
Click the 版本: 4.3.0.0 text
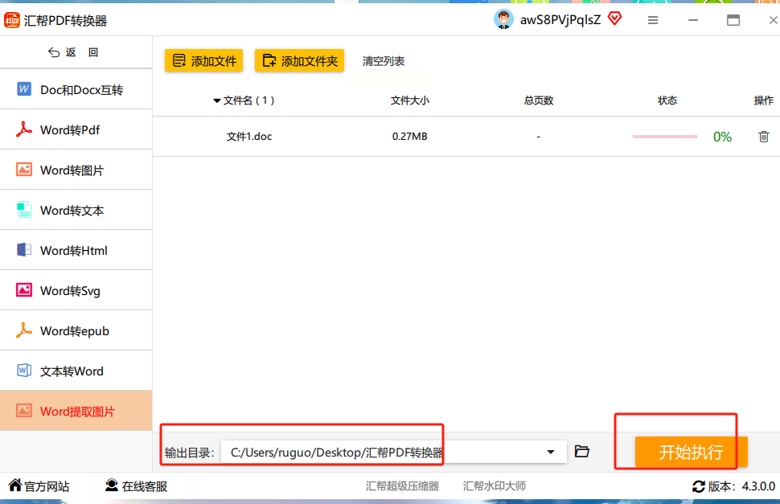741,486
